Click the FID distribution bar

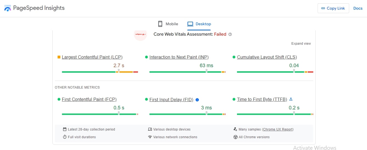pyautogui.click(x=187, y=114)
